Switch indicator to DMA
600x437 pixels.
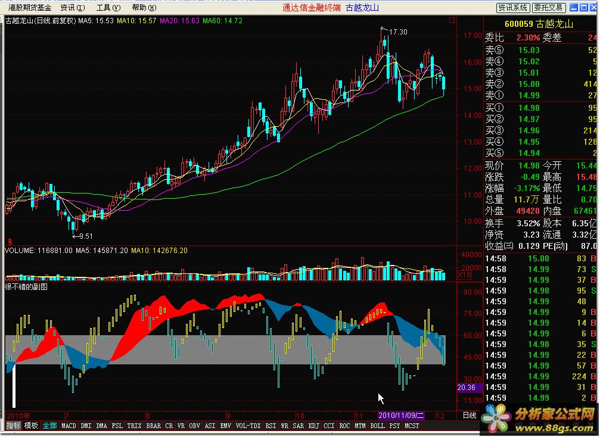(101, 426)
